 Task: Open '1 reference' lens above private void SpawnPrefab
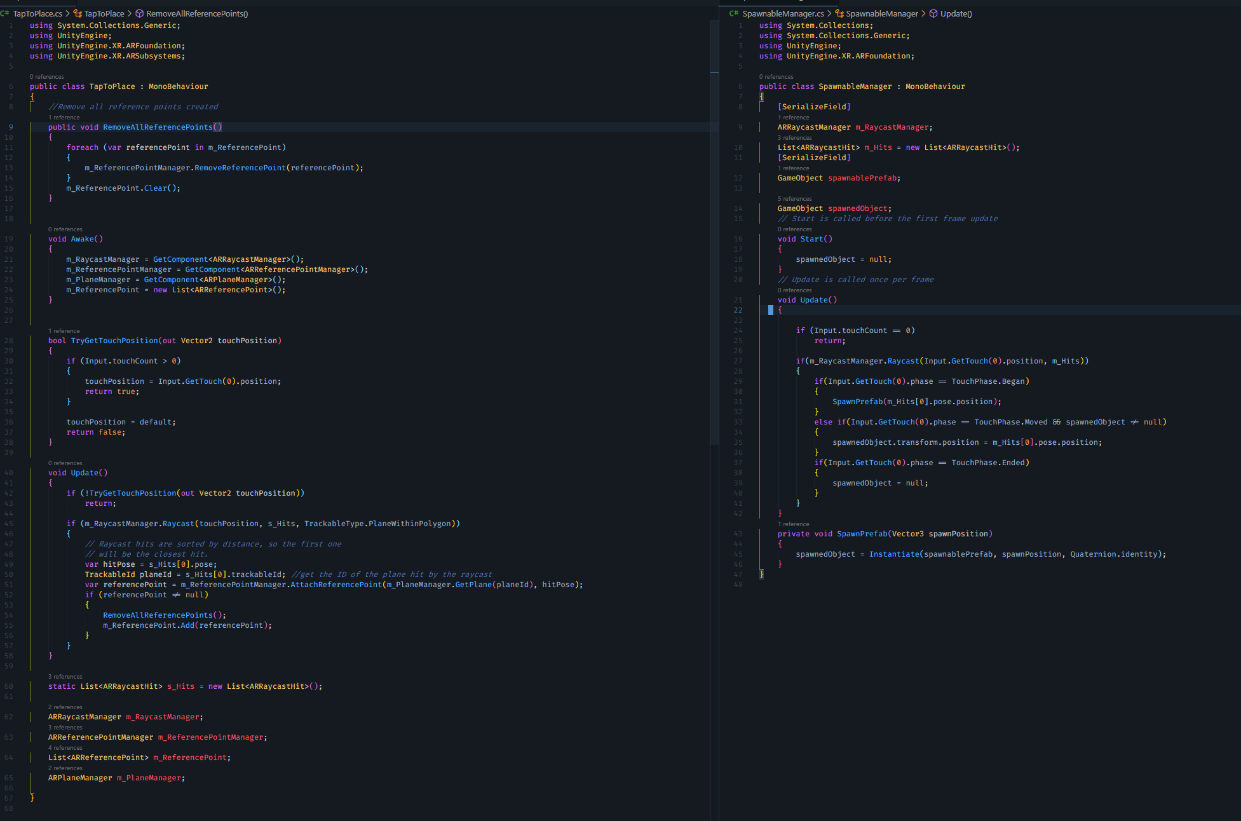[x=794, y=524]
